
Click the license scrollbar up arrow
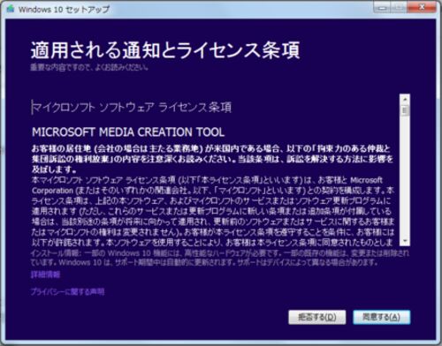pos(405,99)
